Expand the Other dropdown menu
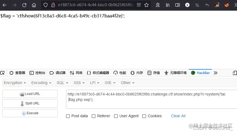The width and height of the screenshot is (237, 133). (x=128, y=83)
